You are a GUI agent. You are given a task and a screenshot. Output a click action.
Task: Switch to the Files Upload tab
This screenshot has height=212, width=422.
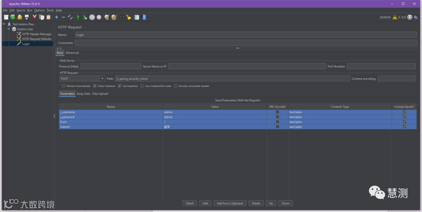click(x=100, y=94)
